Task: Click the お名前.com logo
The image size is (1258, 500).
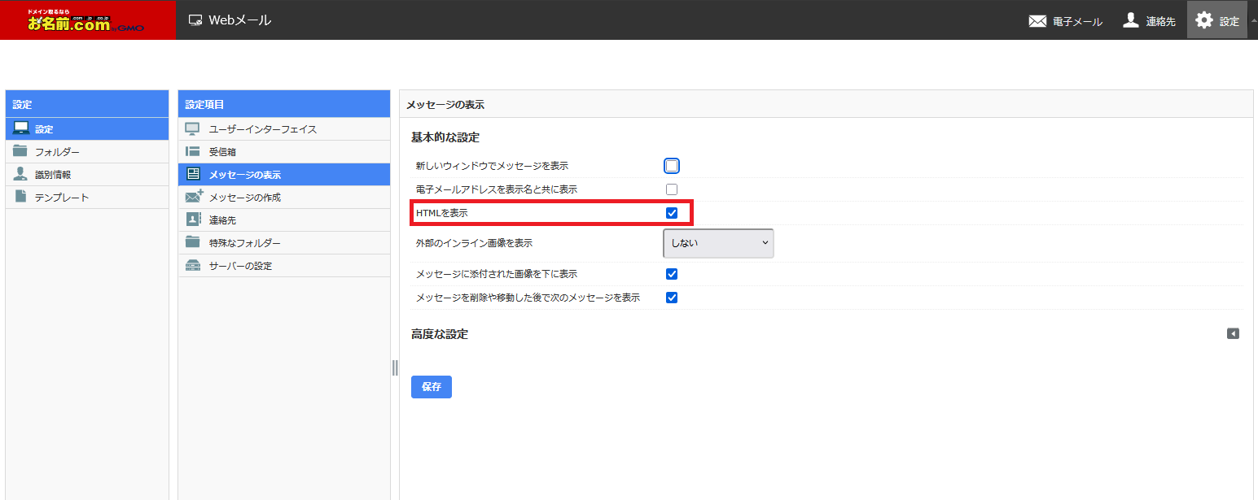Action: 87,20
